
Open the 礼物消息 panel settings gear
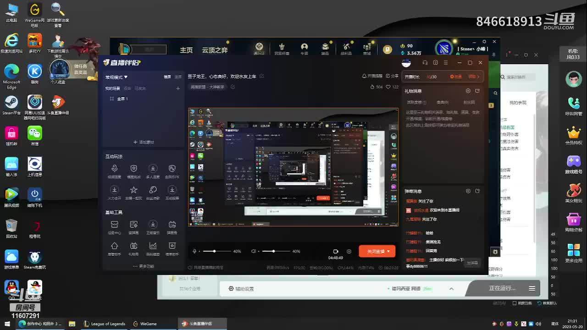[468, 91]
